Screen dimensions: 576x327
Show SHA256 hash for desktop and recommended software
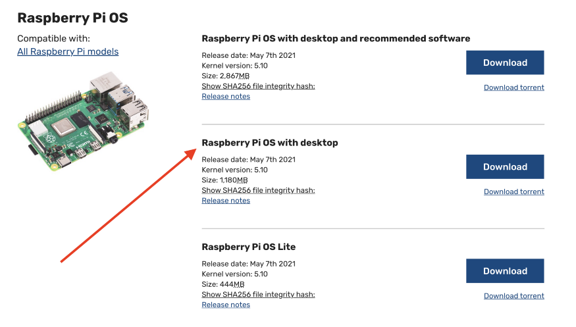(x=258, y=86)
